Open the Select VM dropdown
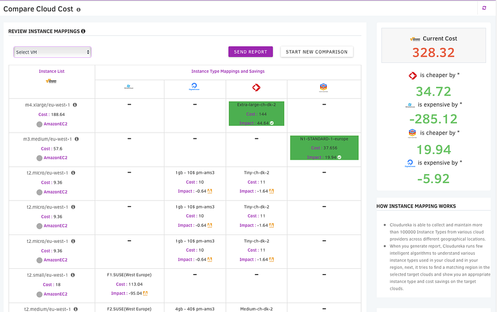The width and height of the screenshot is (497, 312). pos(52,52)
